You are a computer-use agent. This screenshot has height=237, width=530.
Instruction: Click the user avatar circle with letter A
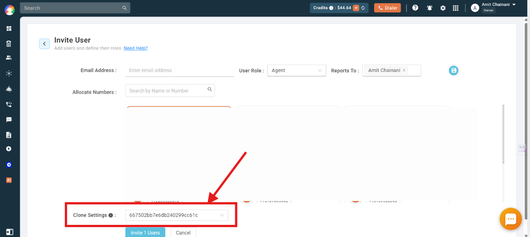click(475, 8)
